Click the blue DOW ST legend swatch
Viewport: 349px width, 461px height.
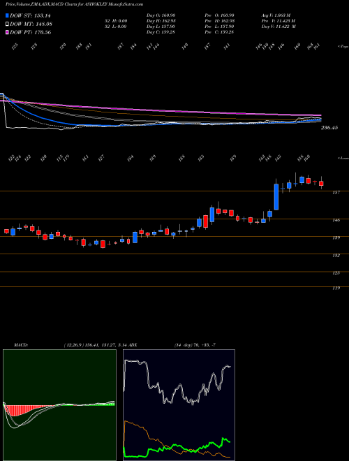click(x=7, y=15)
